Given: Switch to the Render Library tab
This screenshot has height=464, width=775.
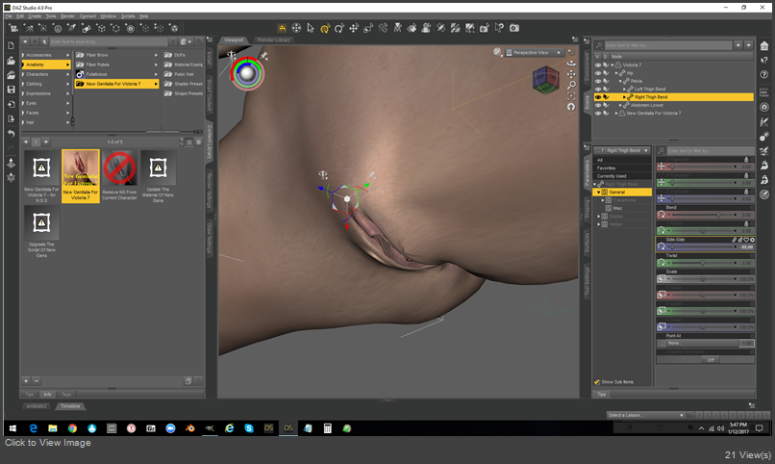Looking at the screenshot, I should [x=274, y=39].
